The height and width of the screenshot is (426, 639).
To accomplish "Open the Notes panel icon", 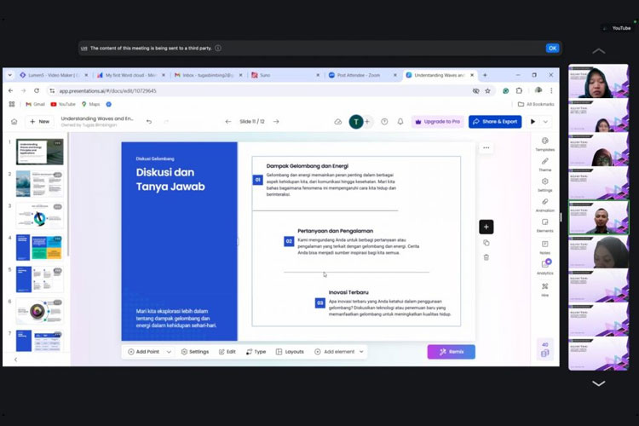I will click(545, 246).
